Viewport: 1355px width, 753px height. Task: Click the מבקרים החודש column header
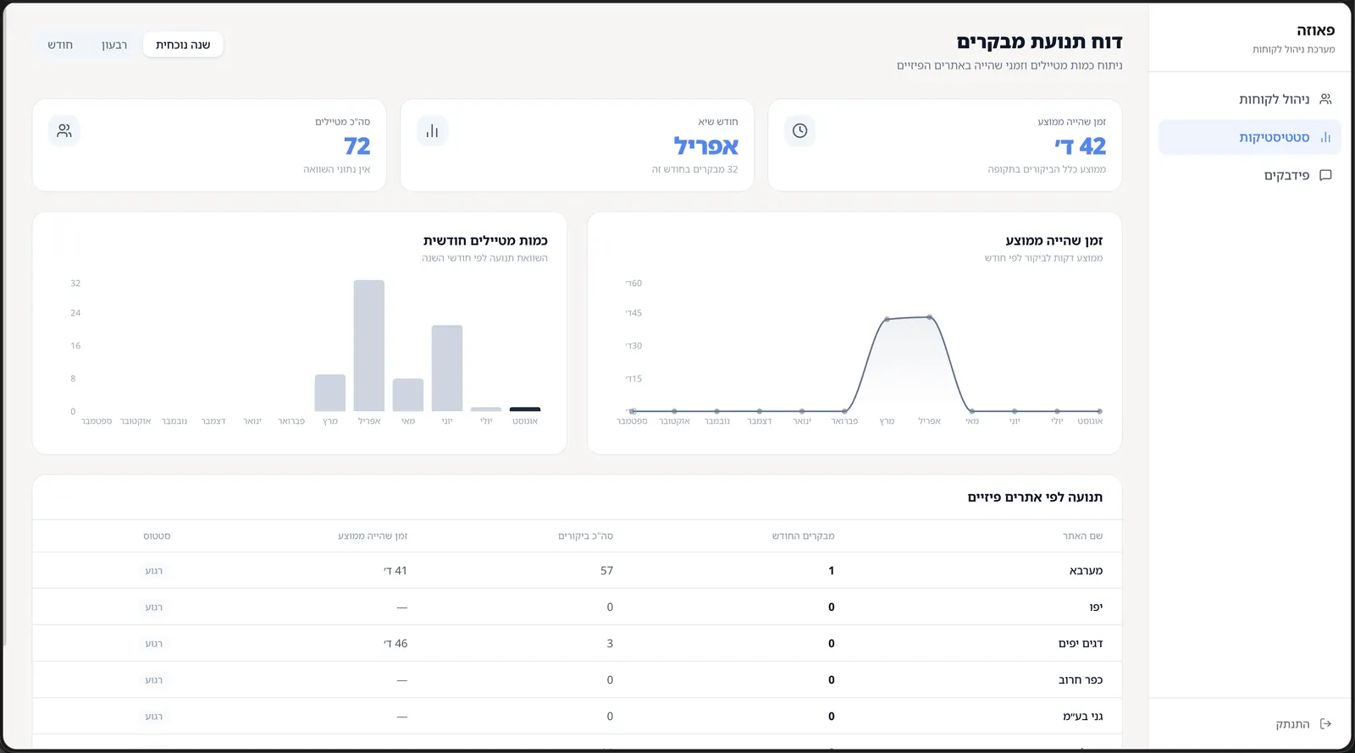tap(803, 536)
